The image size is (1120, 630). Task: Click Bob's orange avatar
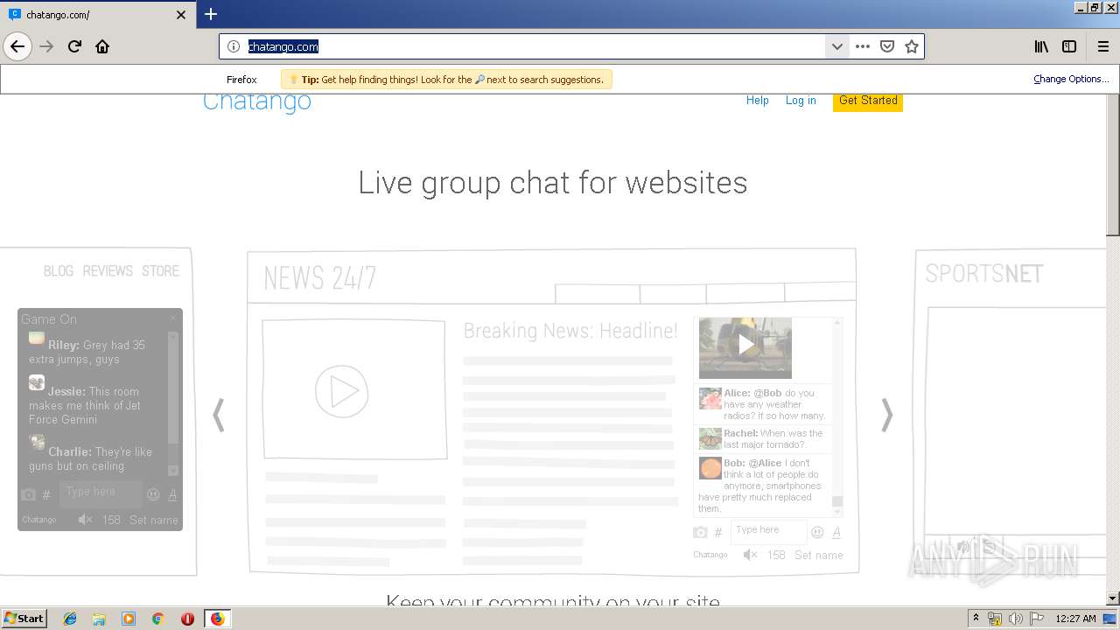710,468
